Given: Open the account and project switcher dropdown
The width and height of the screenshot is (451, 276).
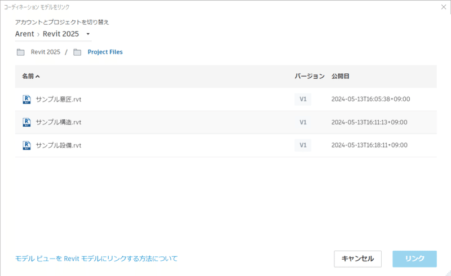Looking at the screenshot, I should (x=88, y=34).
